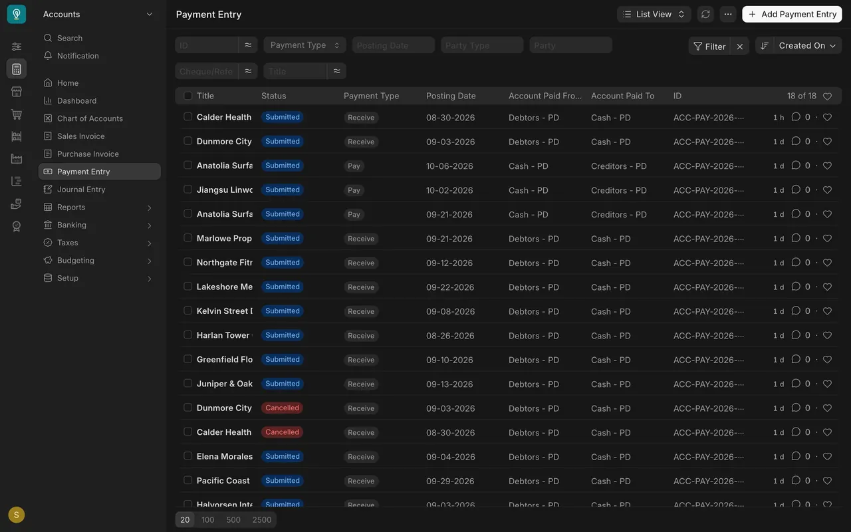Click the approximate-match icon next to Title filter
This screenshot has height=532, width=851.
coord(336,71)
